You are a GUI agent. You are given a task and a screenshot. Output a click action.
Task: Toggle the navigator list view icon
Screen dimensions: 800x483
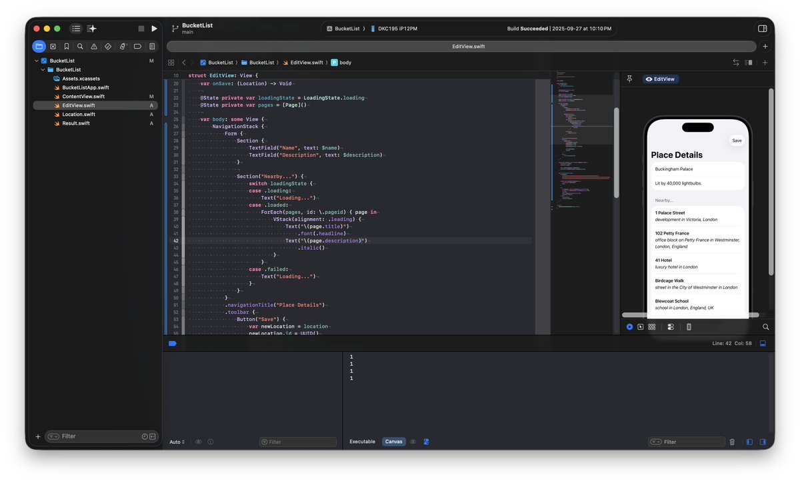(x=76, y=29)
